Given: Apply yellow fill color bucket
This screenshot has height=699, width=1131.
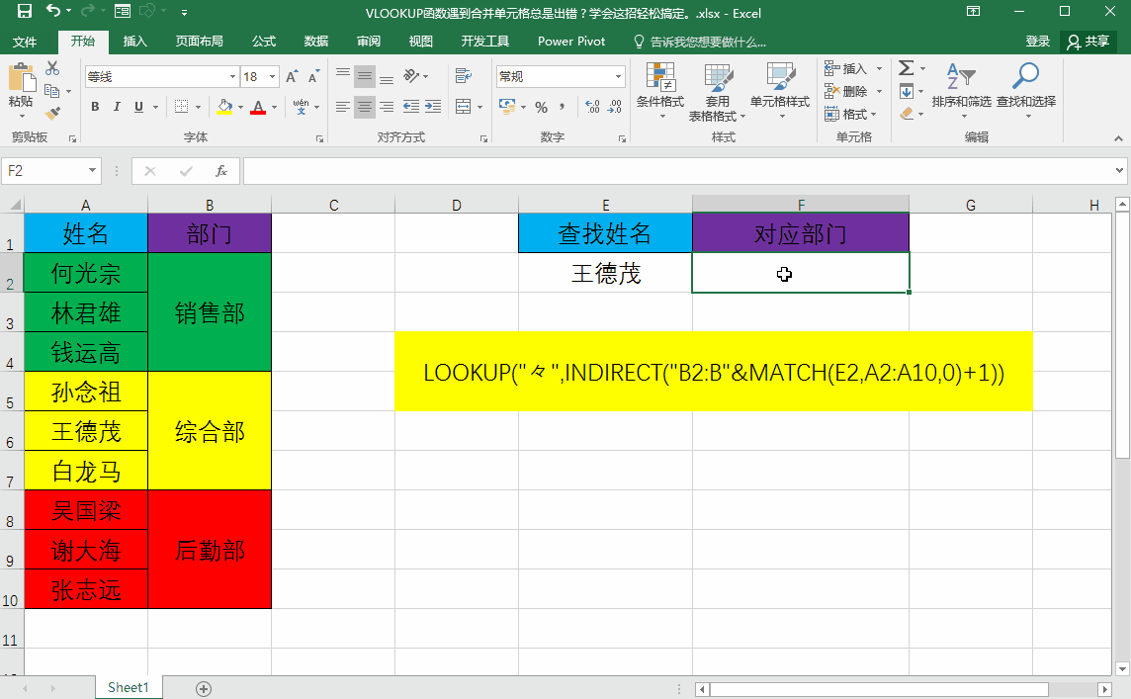Looking at the screenshot, I should tap(225, 107).
